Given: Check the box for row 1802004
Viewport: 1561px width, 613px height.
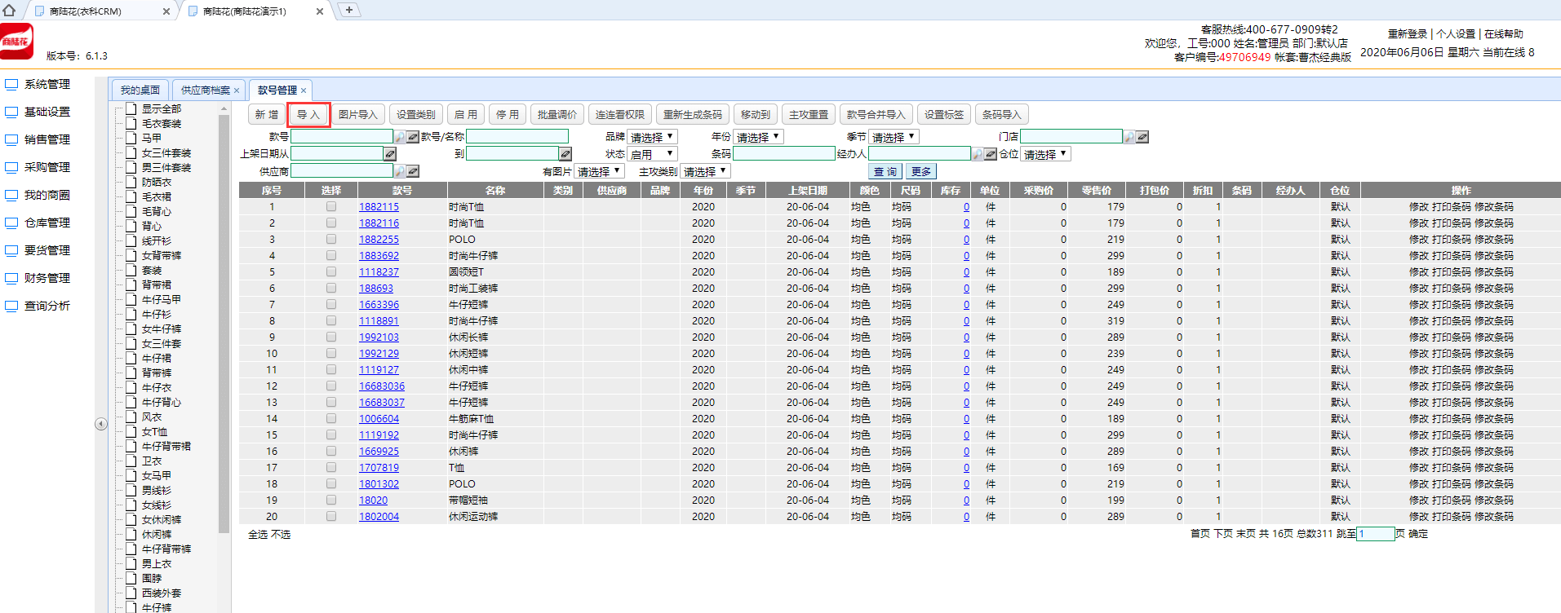Looking at the screenshot, I should click(331, 516).
